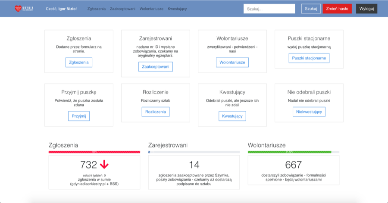Click the 'Rozliczenie' card heading
Screen dimensions: 388x203
tap(155, 92)
